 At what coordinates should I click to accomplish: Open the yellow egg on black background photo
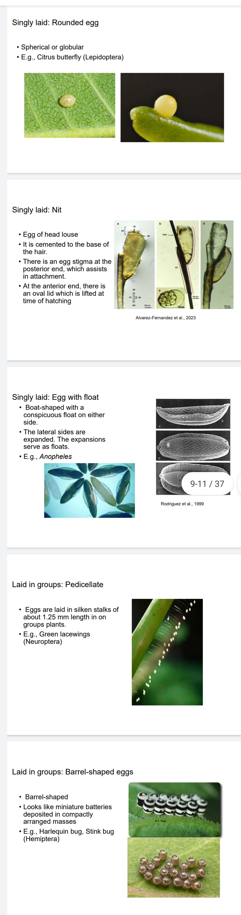point(172,107)
